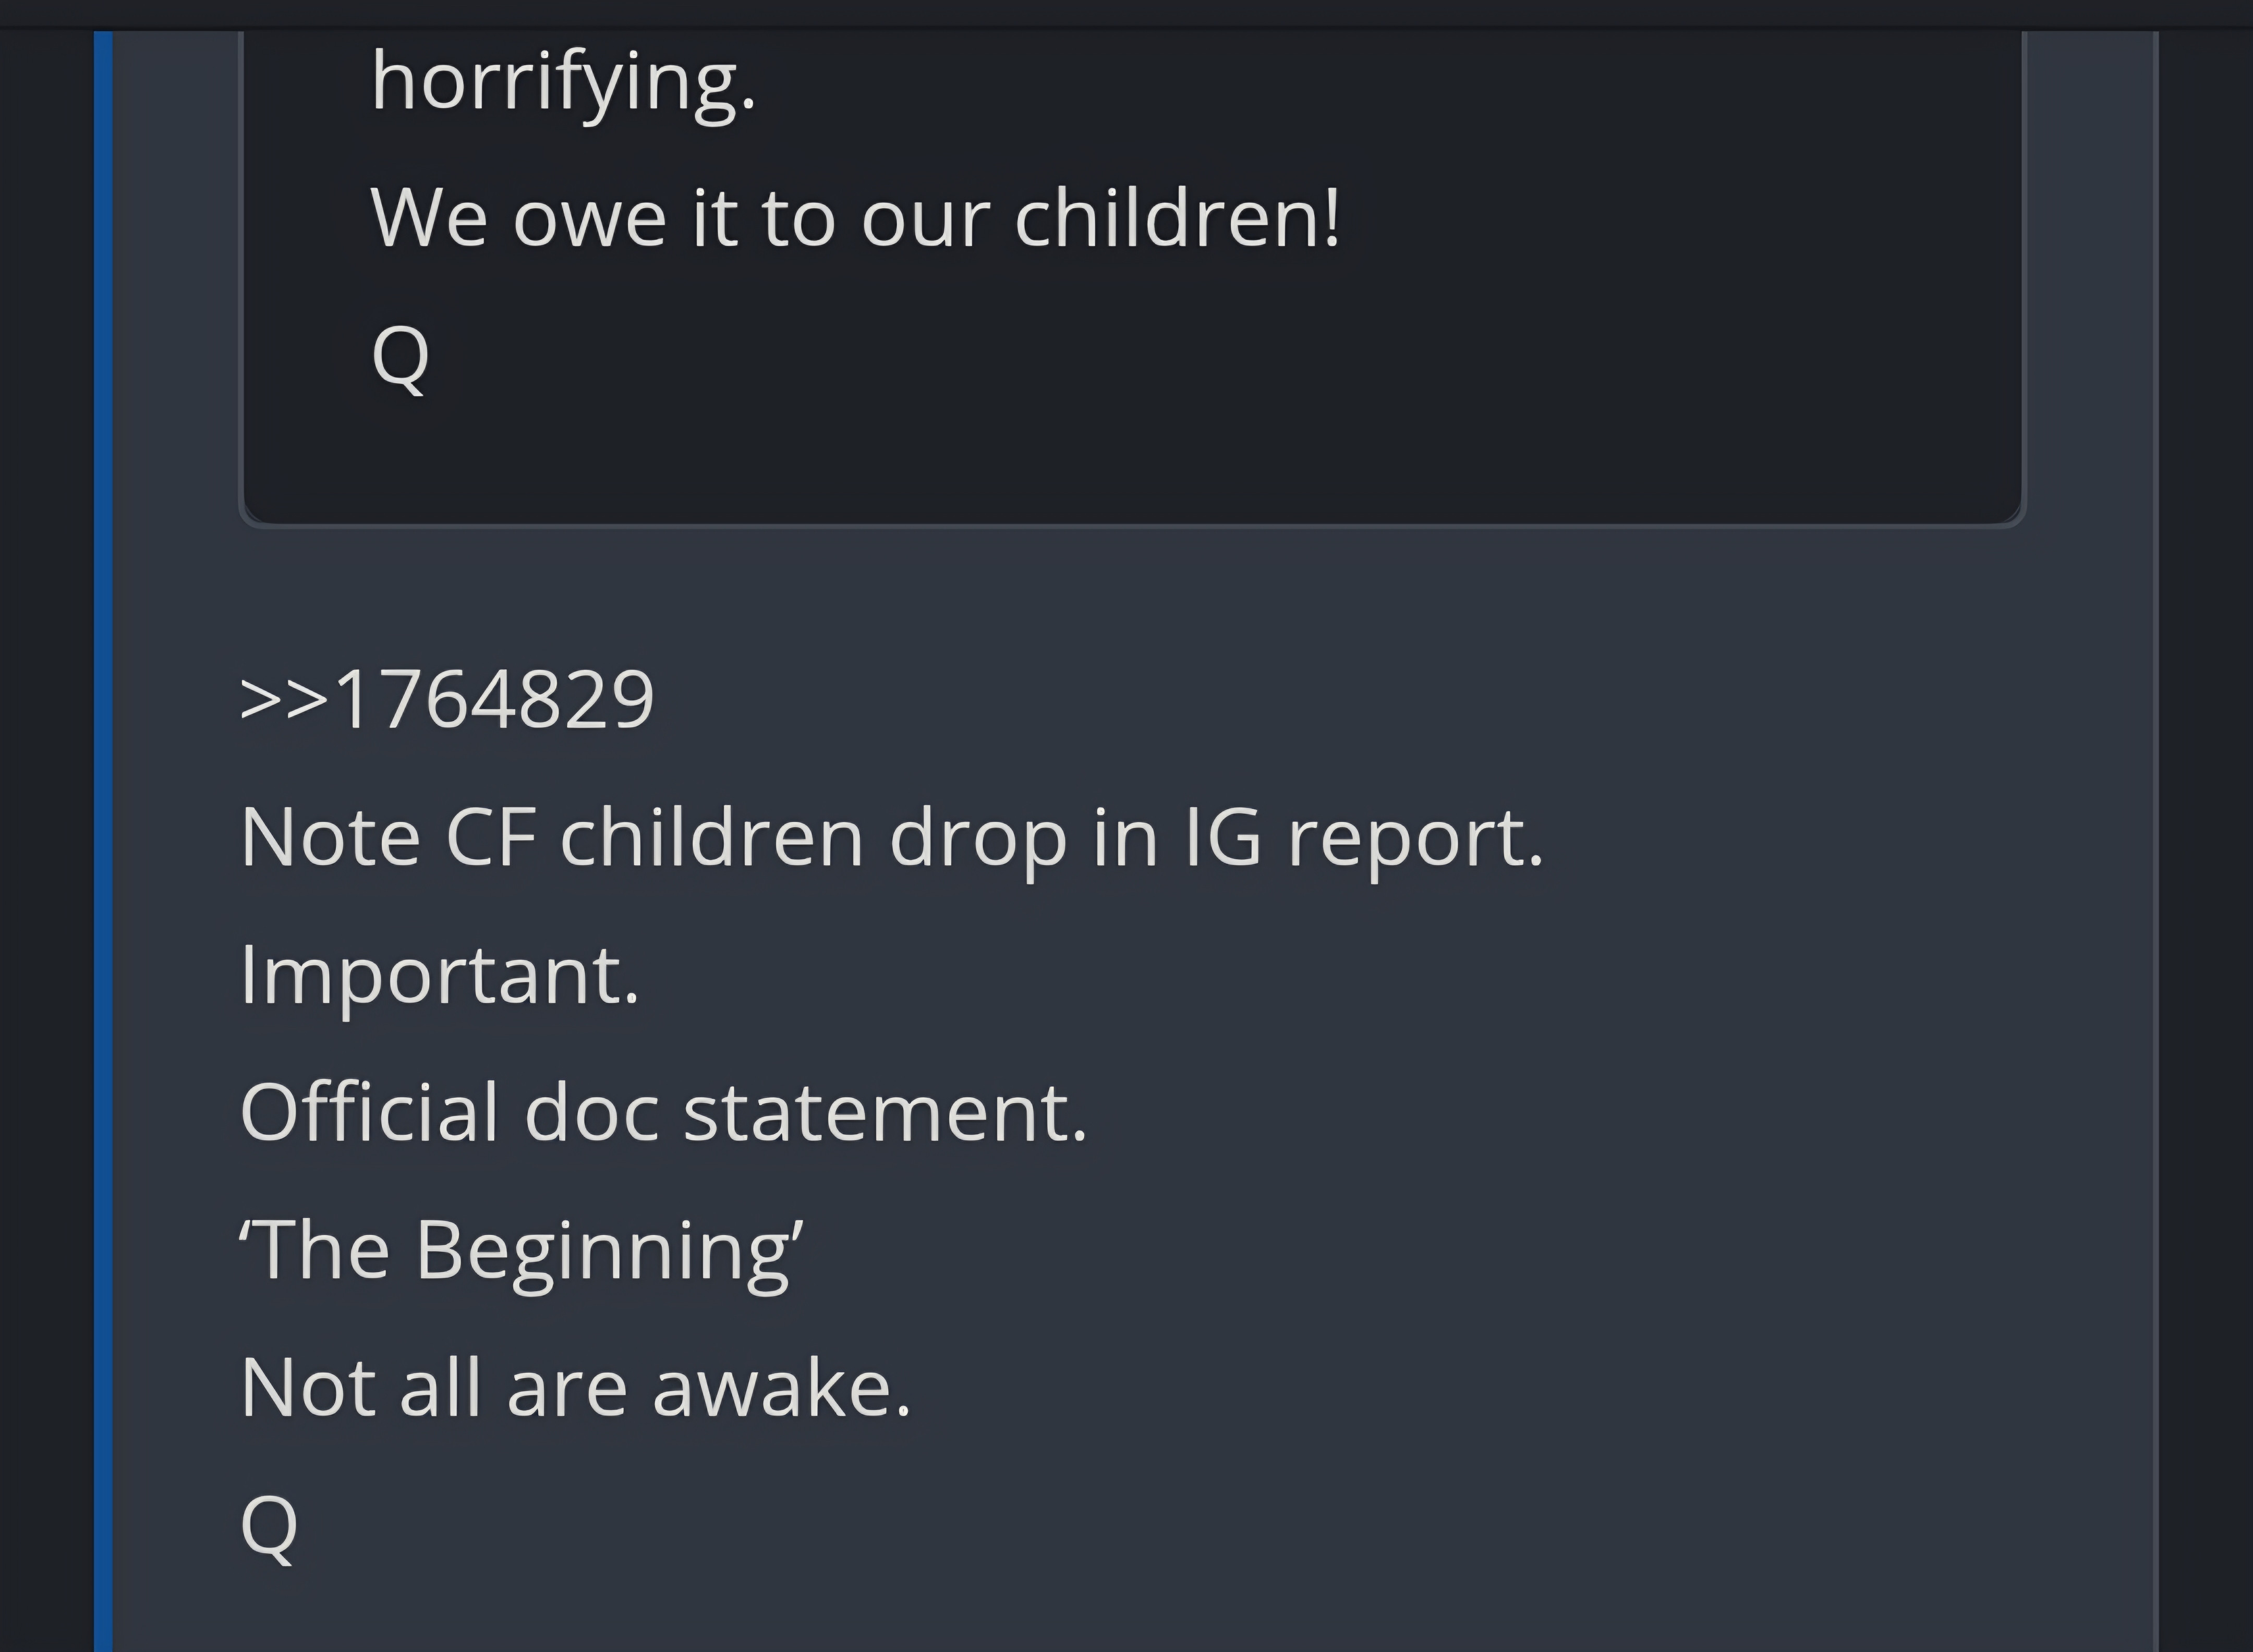Click the quoted phrase 'The Beginning'
2253x1652 pixels.
(x=521, y=1250)
